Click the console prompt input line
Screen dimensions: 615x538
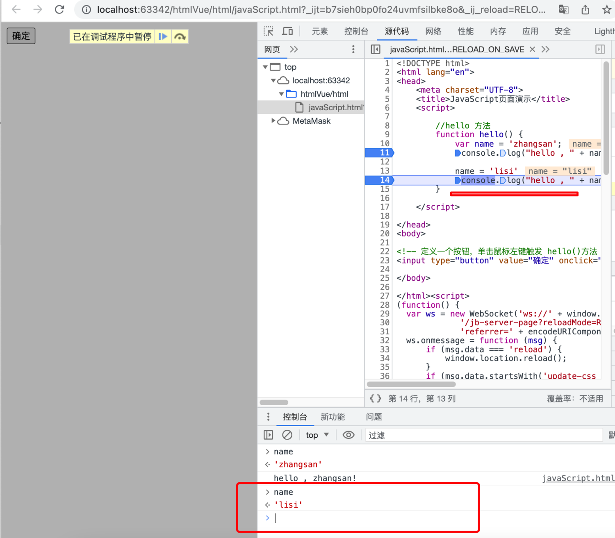coord(439,518)
